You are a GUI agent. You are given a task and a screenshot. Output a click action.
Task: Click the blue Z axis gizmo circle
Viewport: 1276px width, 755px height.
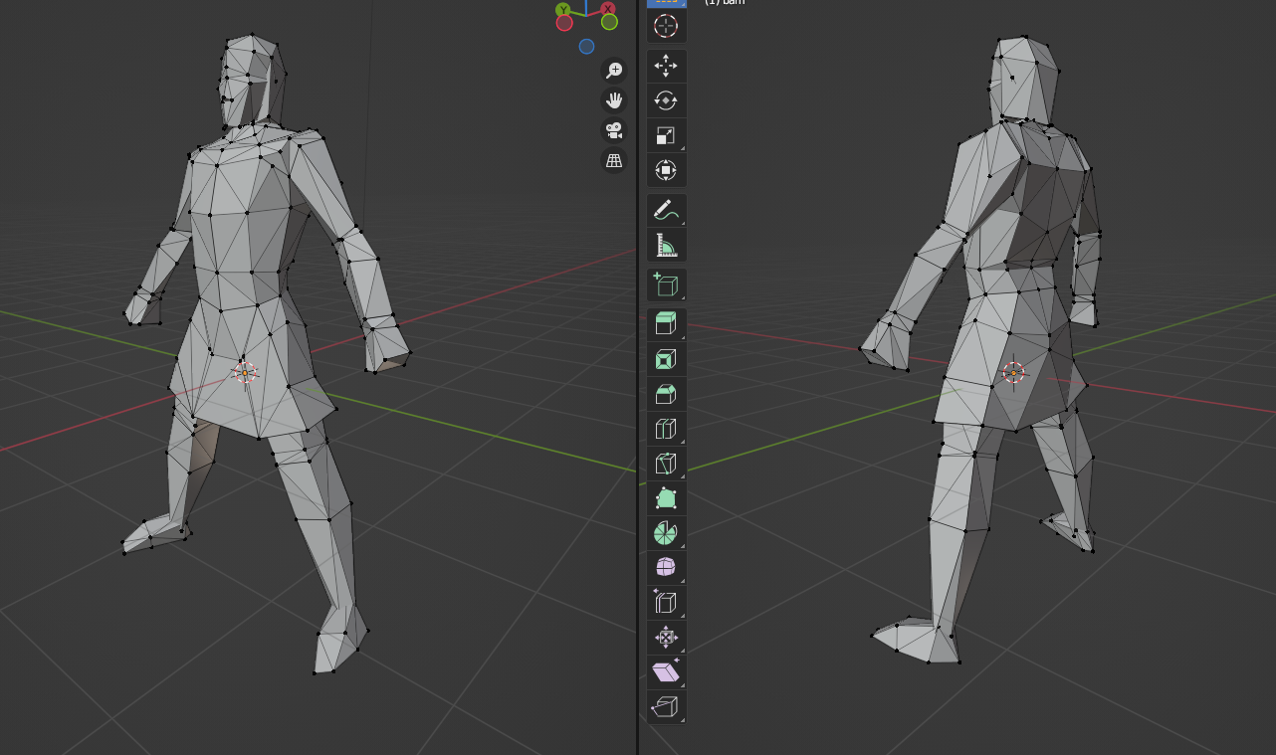click(x=586, y=46)
